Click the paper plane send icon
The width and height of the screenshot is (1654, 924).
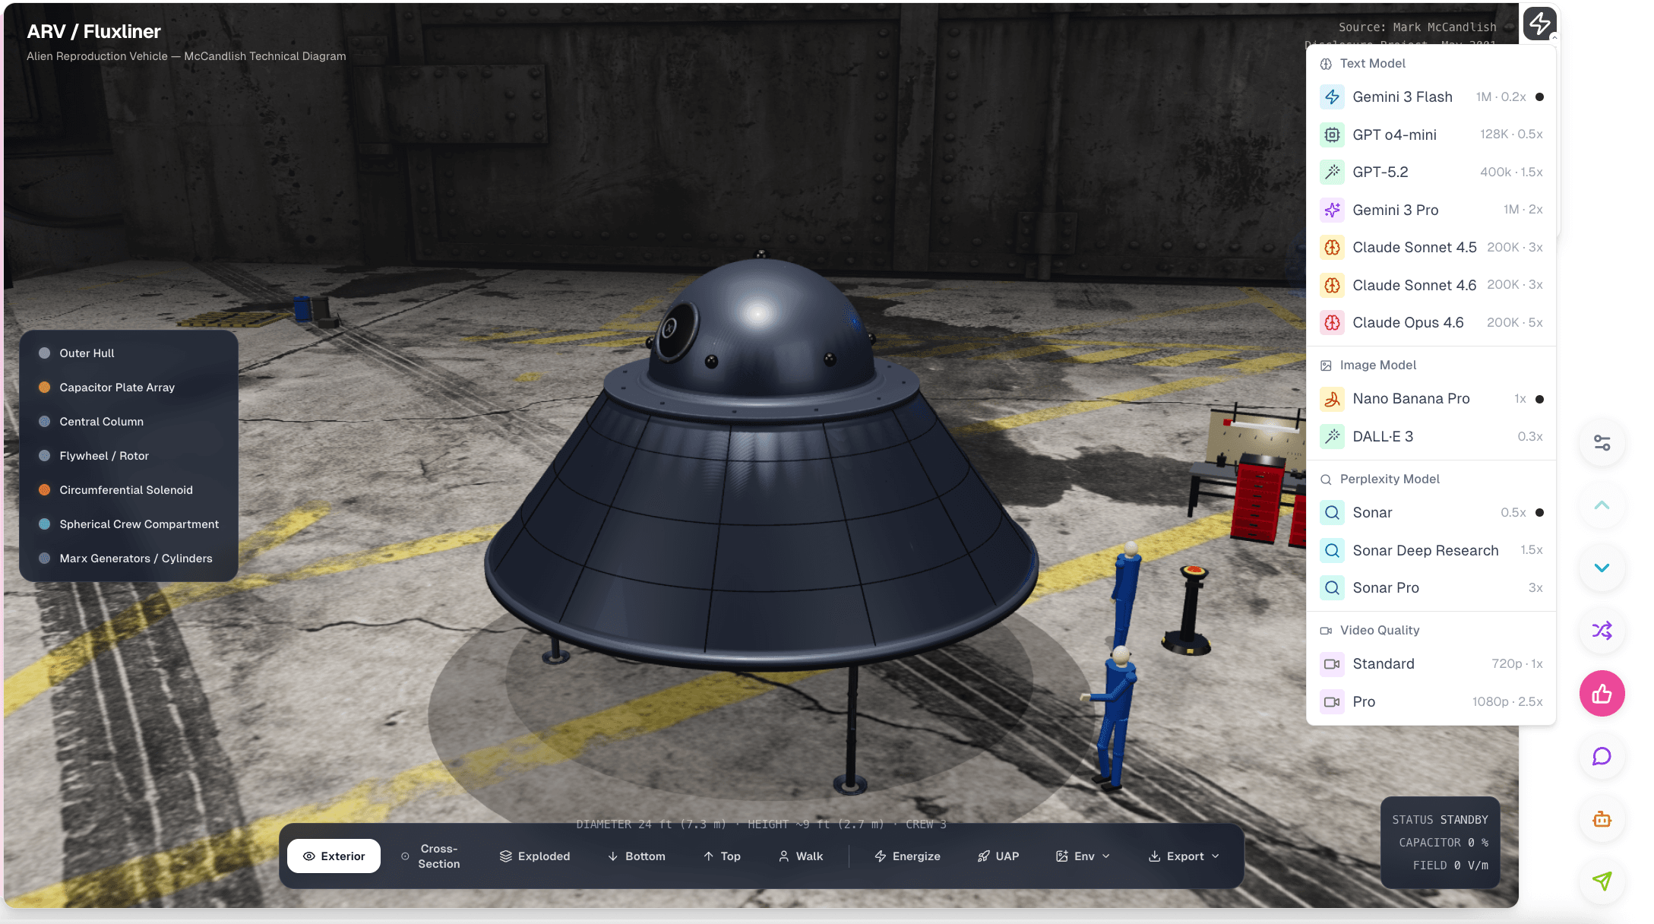click(x=1602, y=881)
